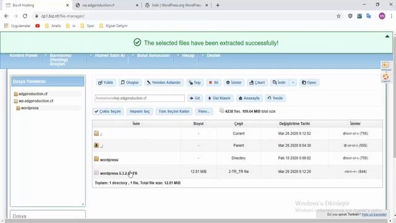Click Hepsini Seç select all
The image size is (396, 223).
click(140, 111)
